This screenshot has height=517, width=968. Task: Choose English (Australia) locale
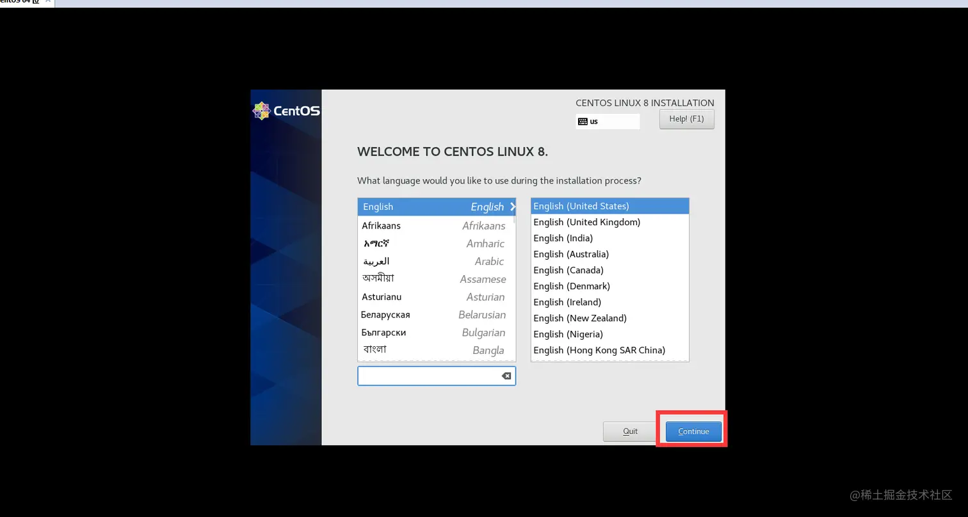609,254
